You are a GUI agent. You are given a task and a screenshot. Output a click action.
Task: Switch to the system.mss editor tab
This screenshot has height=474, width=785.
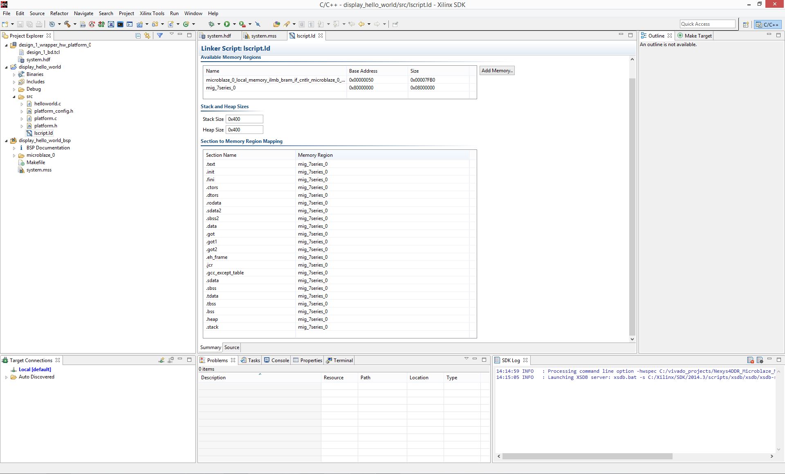[264, 36]
